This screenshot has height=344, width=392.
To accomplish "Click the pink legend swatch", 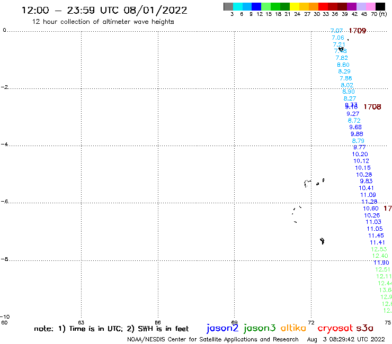I will [371, 6].
